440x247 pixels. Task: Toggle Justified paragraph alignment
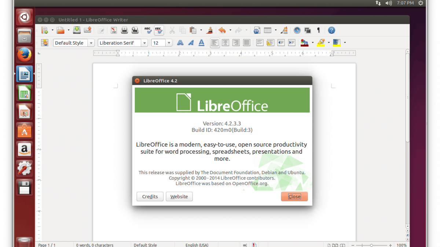point(246,43)
